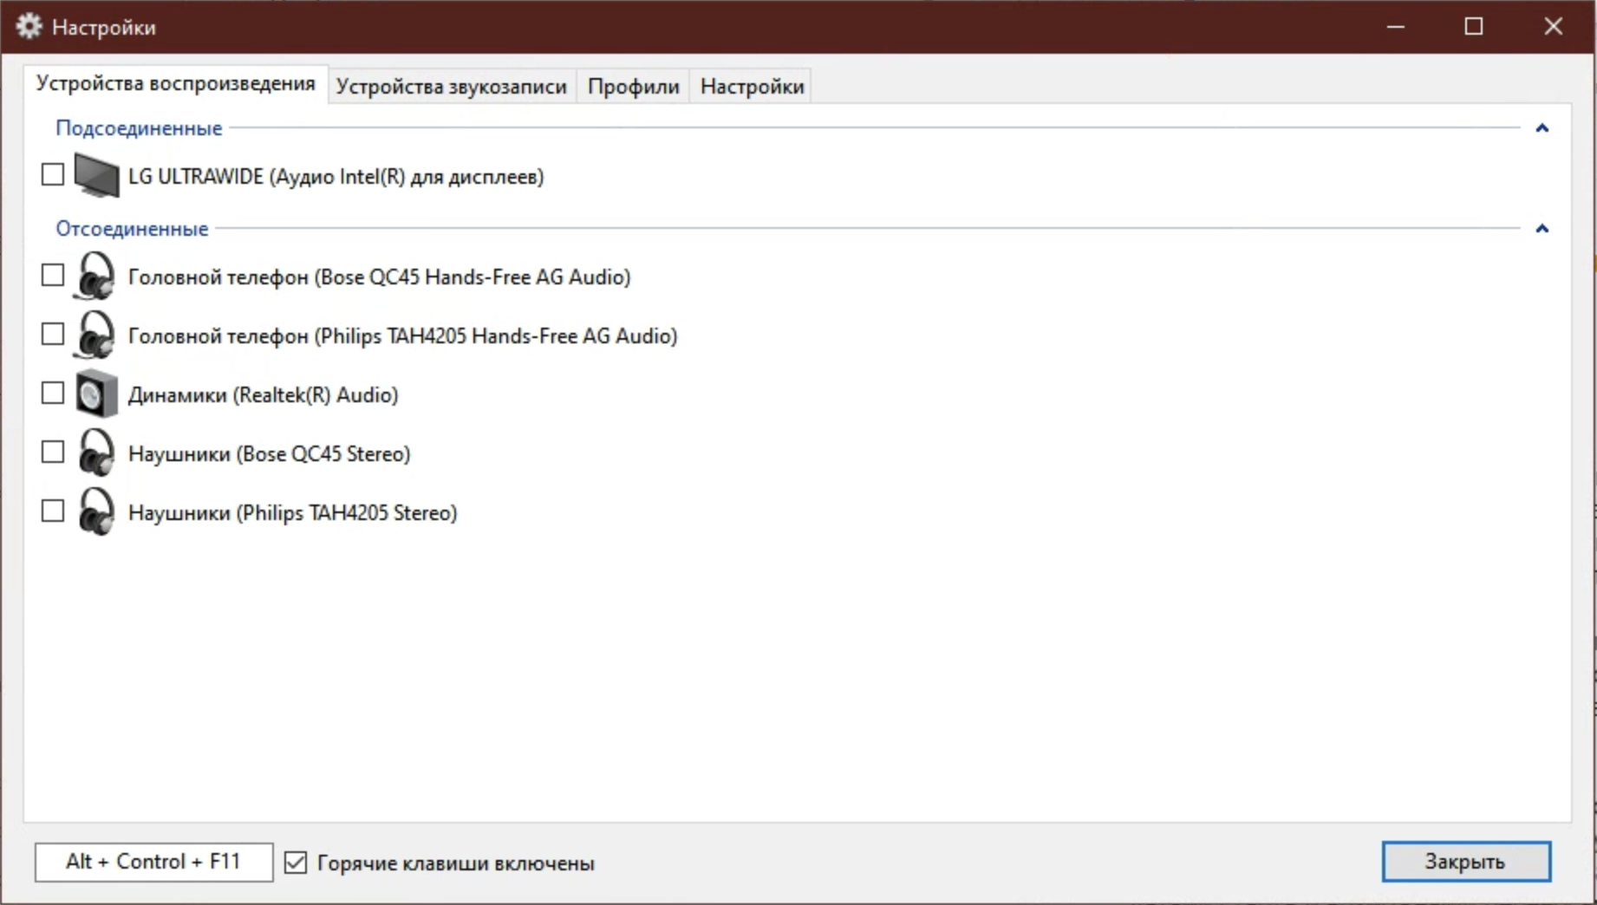1597x905 pixels.
Task: Tick the Наушники (Philips TAH4205 Stereo) checkbox
Action: 53,511
